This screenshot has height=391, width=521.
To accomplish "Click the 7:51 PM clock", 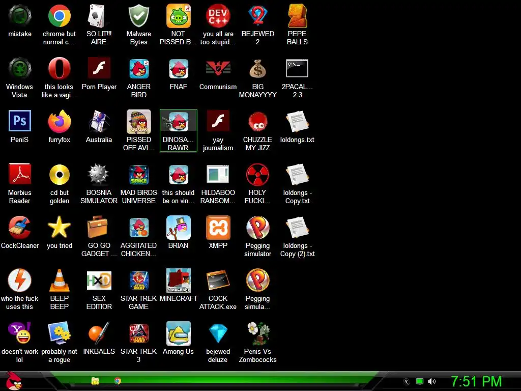I will point(476,382).
